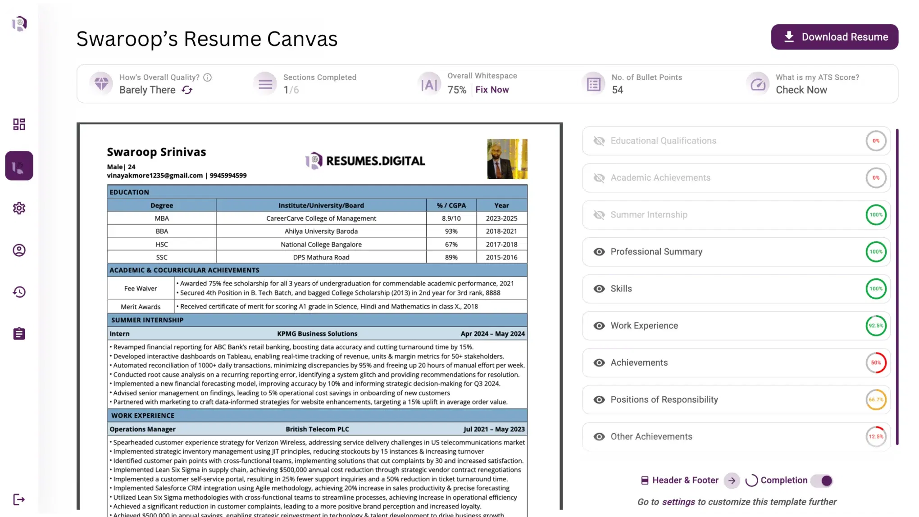Open the Educational Qualifications section row

pyautogui.click(x=736, y=141)
